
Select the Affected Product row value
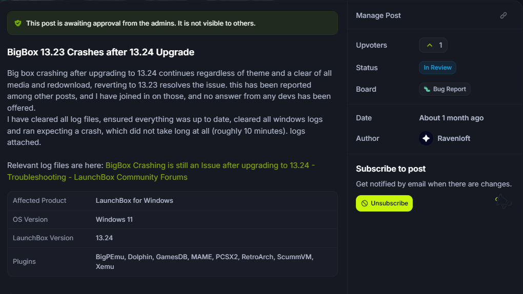click(x=134, y=200)
